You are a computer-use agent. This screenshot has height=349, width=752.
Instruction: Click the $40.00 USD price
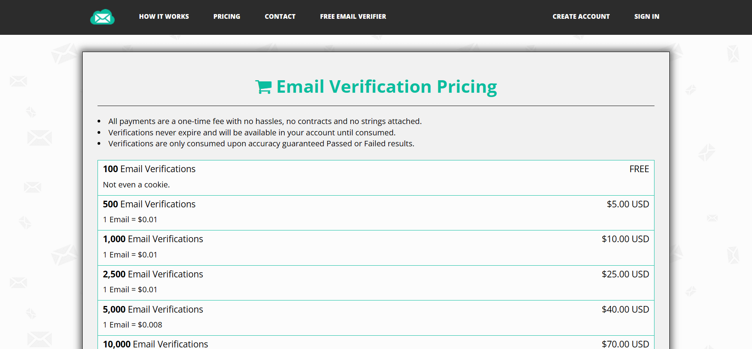(x=625, y=309)
